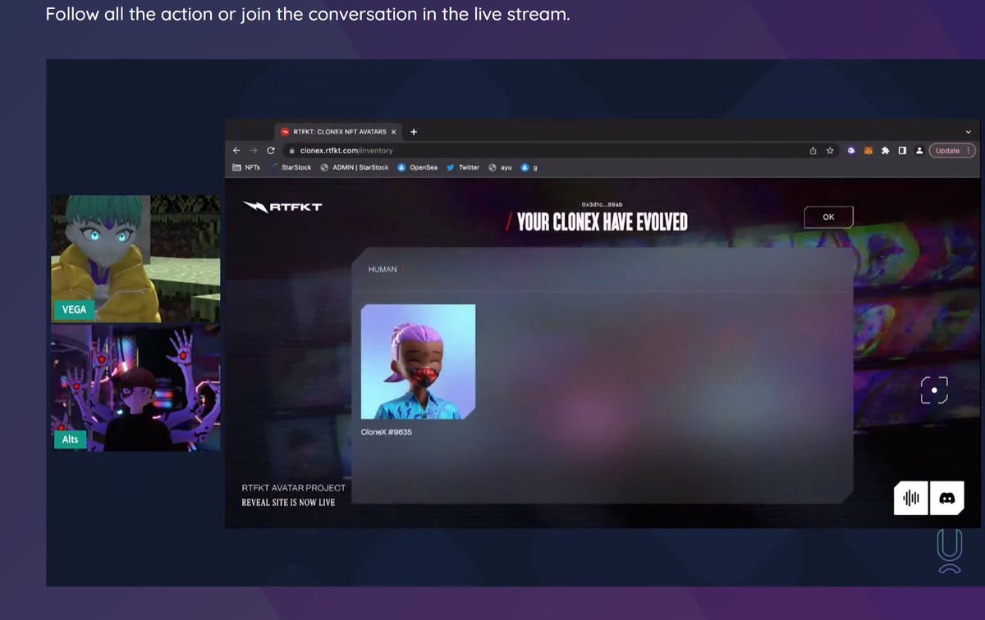Click the Twitter bookmark icon
Viewport: 985px width, 620px height.
click(450, 167)
